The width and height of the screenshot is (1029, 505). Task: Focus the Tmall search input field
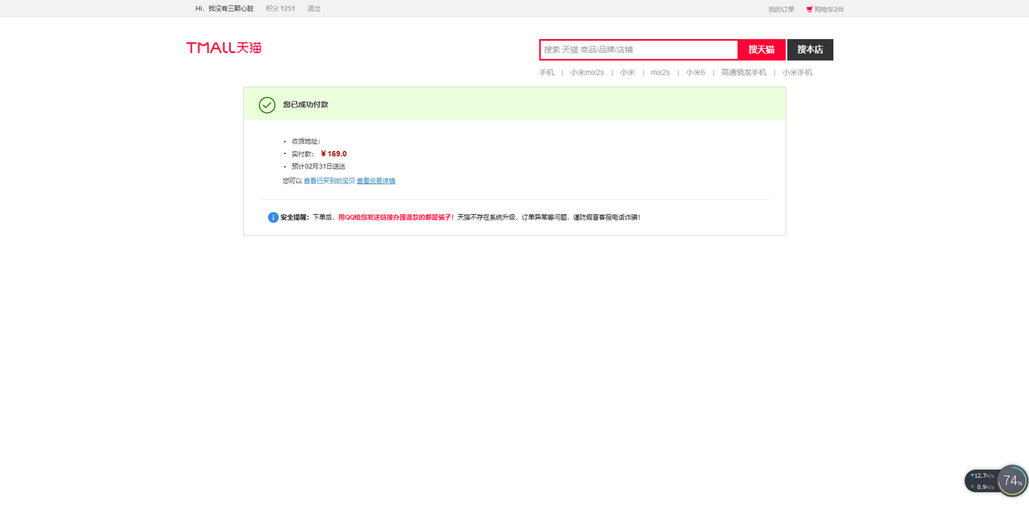coord(639,50)
